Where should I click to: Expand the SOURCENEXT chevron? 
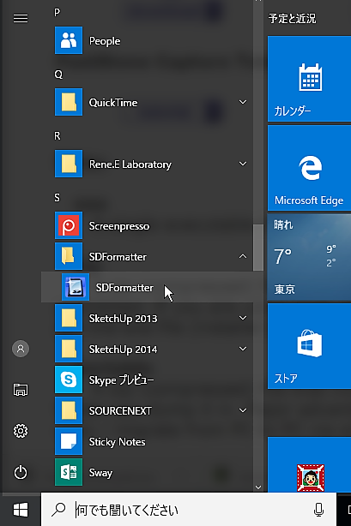243,410
